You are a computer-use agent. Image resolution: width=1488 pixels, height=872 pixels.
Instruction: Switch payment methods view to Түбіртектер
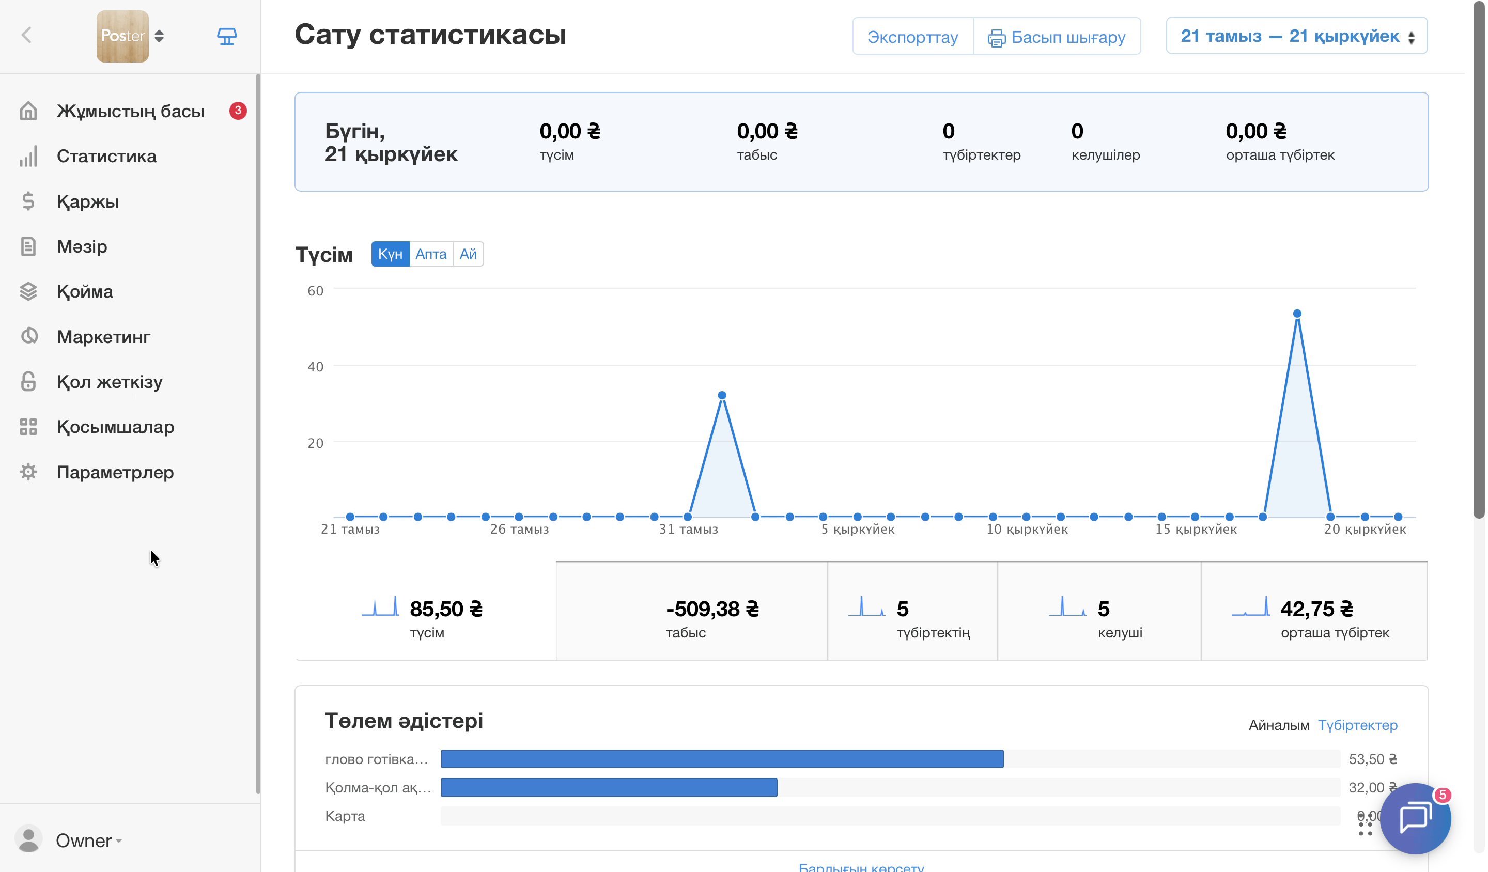pyautogui.click(x=1357, y=725)
